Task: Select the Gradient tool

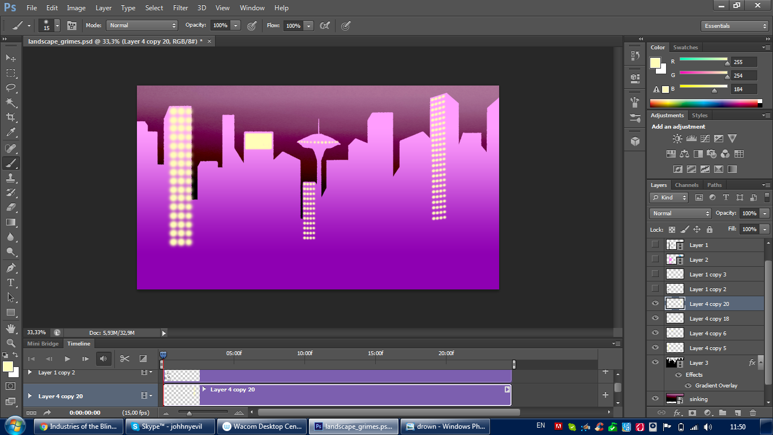Action: point(11,222)
